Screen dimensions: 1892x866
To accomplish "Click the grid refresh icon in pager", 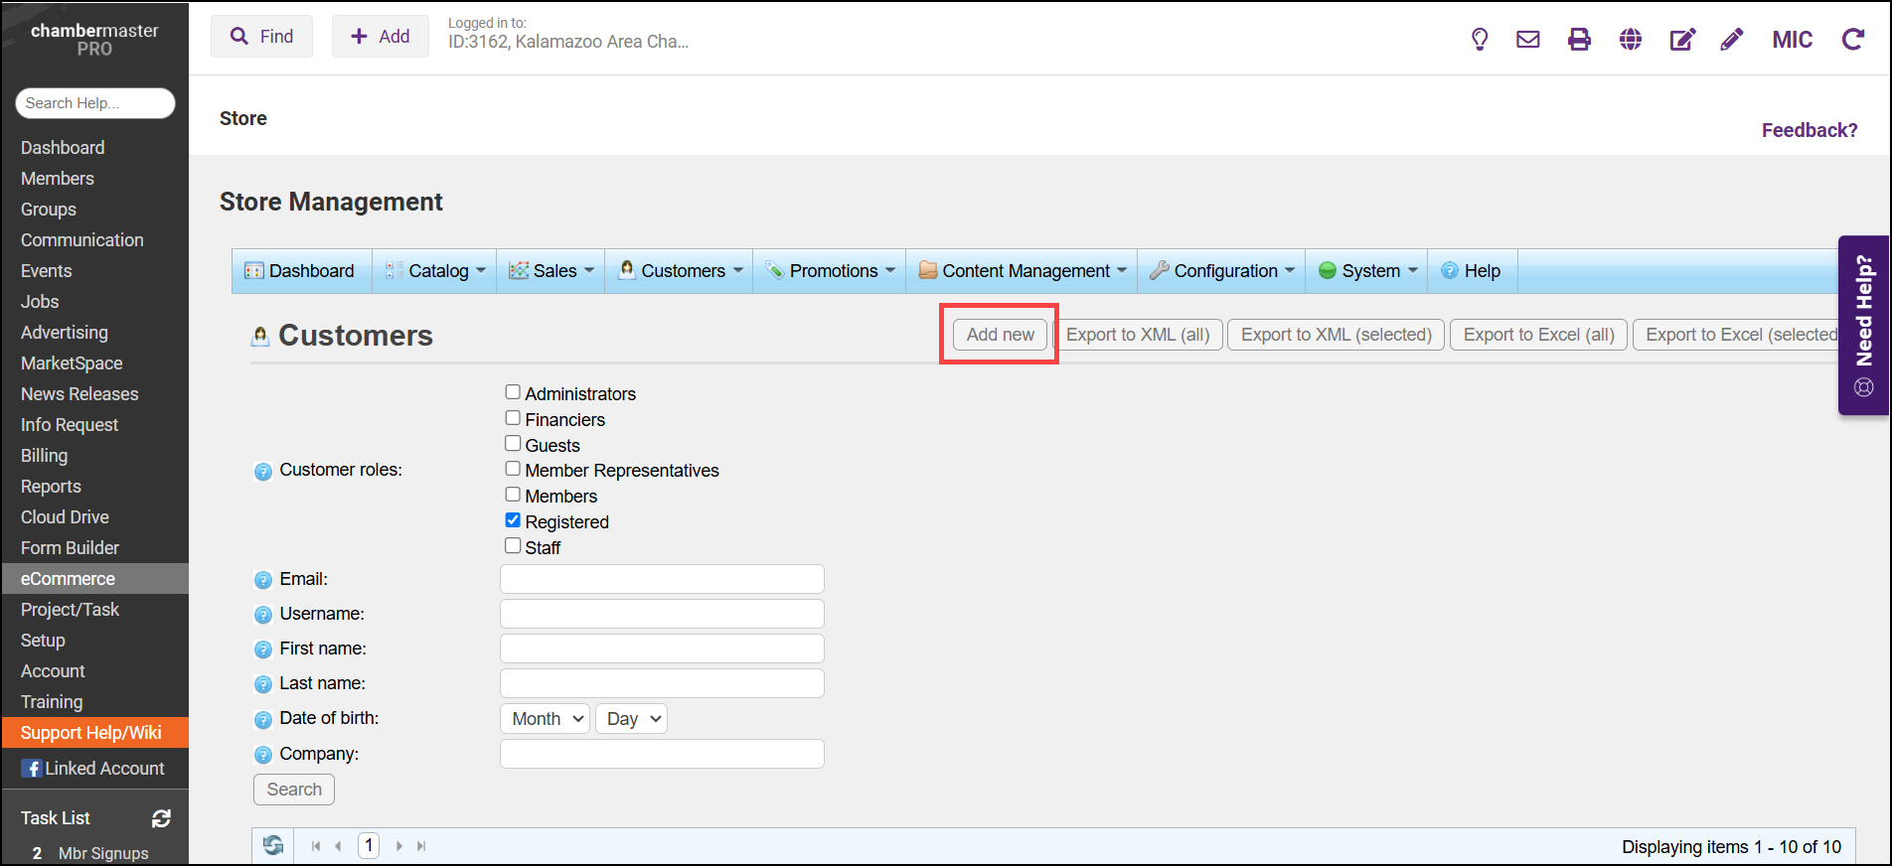I will click(x=273, y=846).
